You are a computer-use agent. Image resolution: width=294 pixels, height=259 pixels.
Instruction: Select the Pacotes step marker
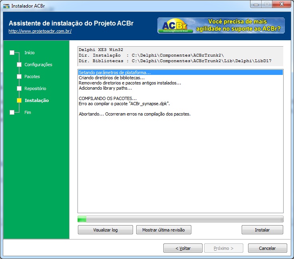click(19, 77)
